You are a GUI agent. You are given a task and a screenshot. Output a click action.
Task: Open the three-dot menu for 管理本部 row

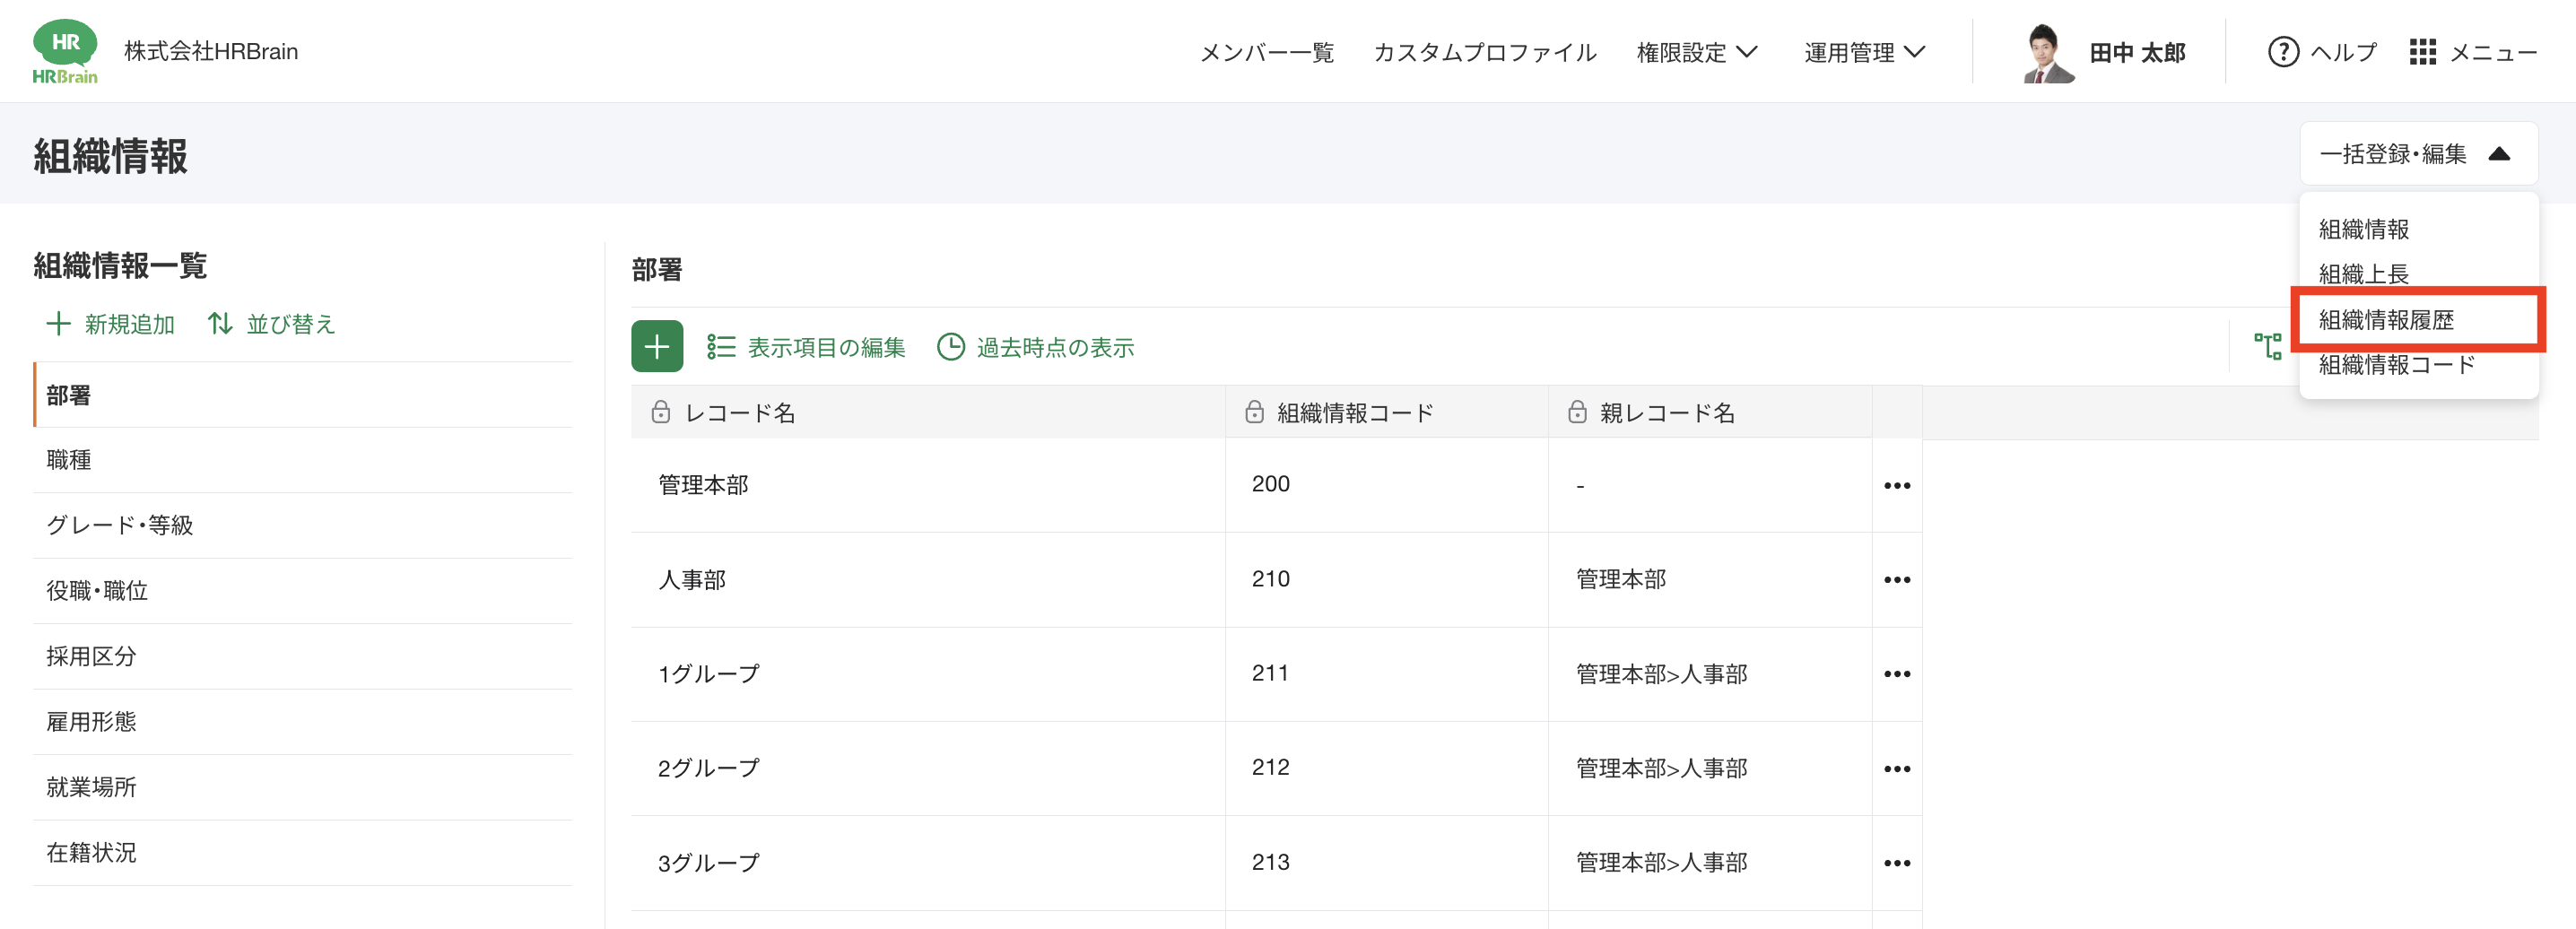click(1896, 486)
